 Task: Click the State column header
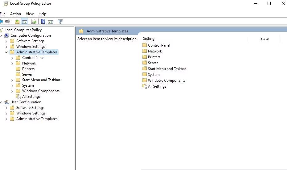tap(264, 39)
